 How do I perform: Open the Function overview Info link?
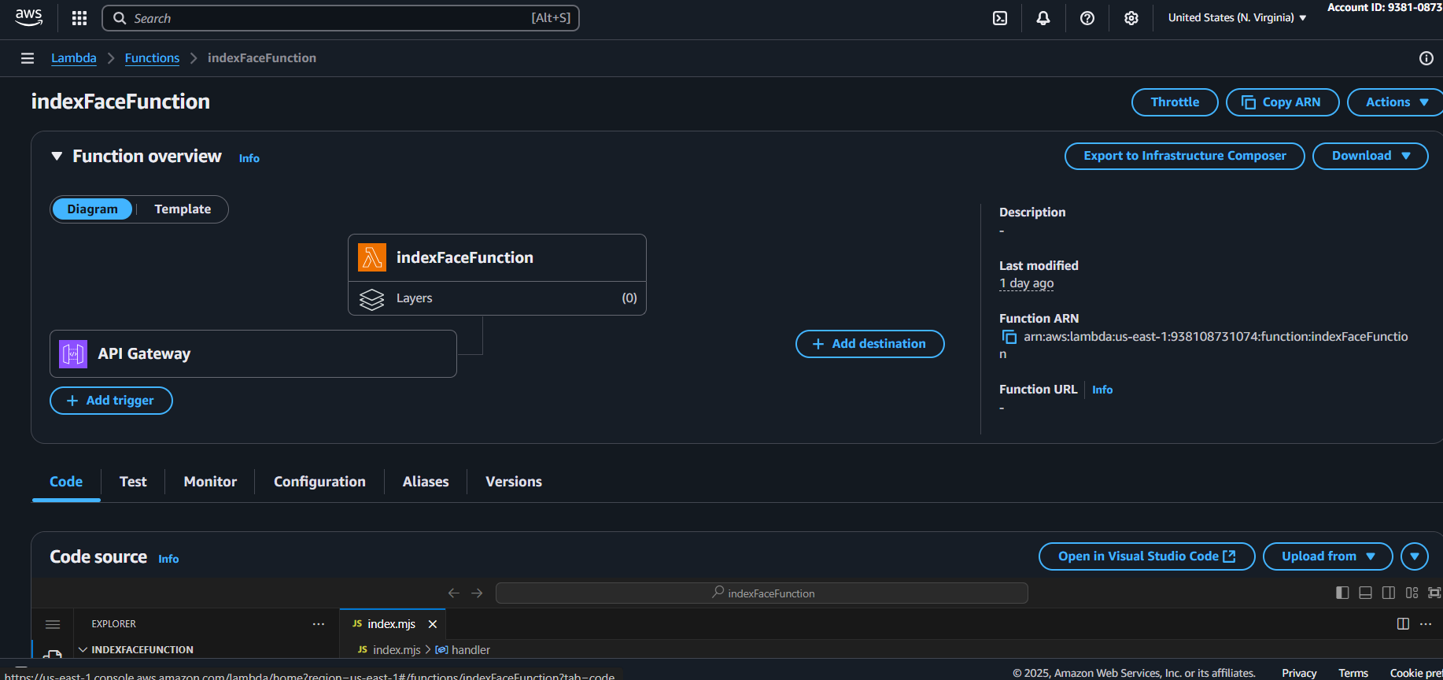click(249, 158)
